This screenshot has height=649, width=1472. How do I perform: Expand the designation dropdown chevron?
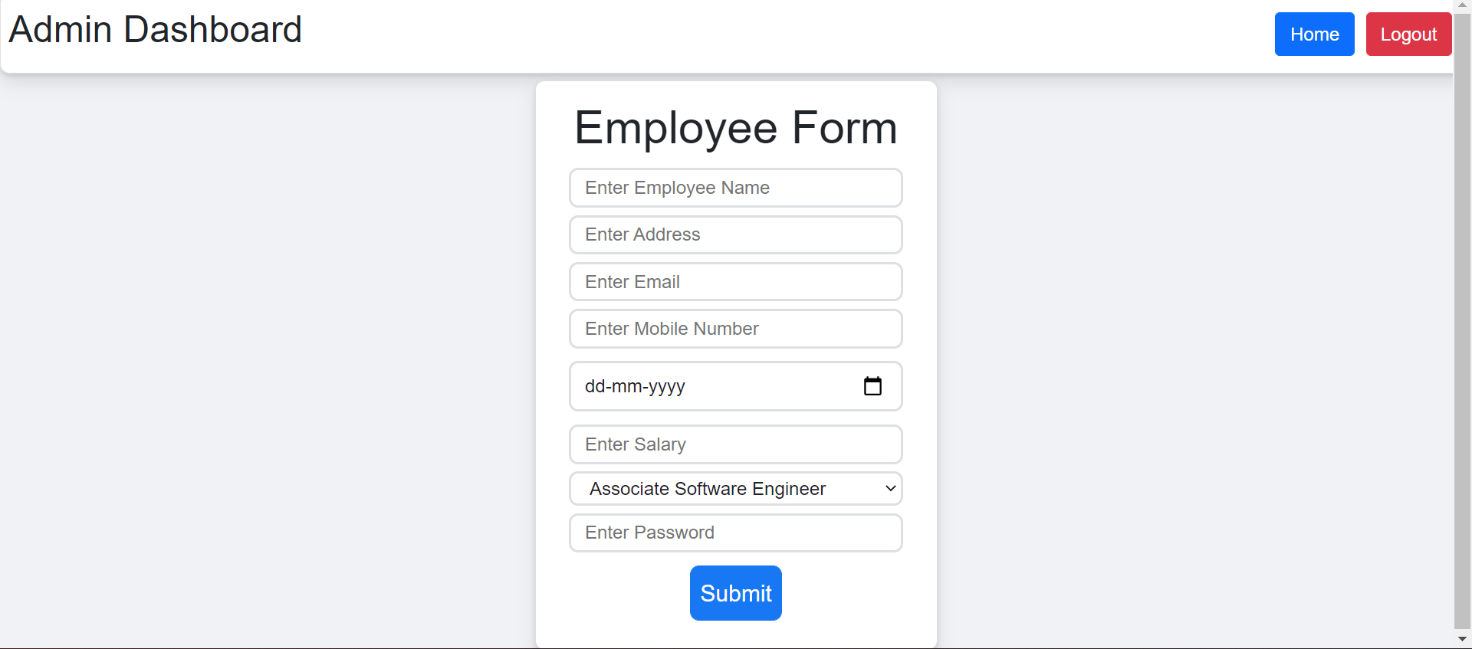(890, 488)
